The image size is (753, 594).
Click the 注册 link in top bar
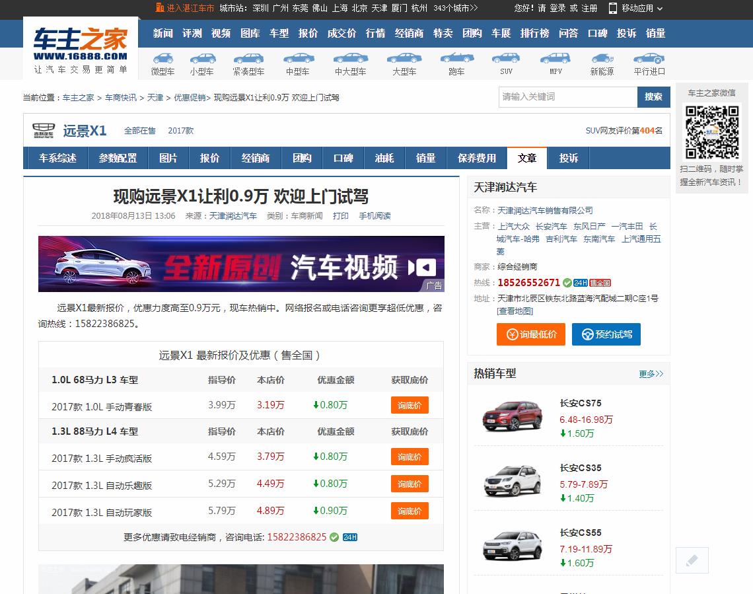point(589,8)
